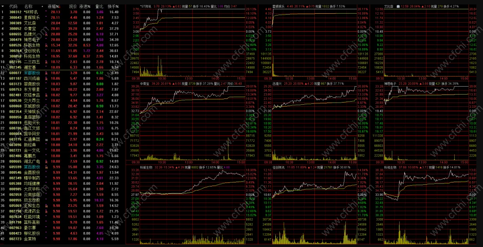
Task: Sort by the 量比 column header
Action: click(99, 6)
